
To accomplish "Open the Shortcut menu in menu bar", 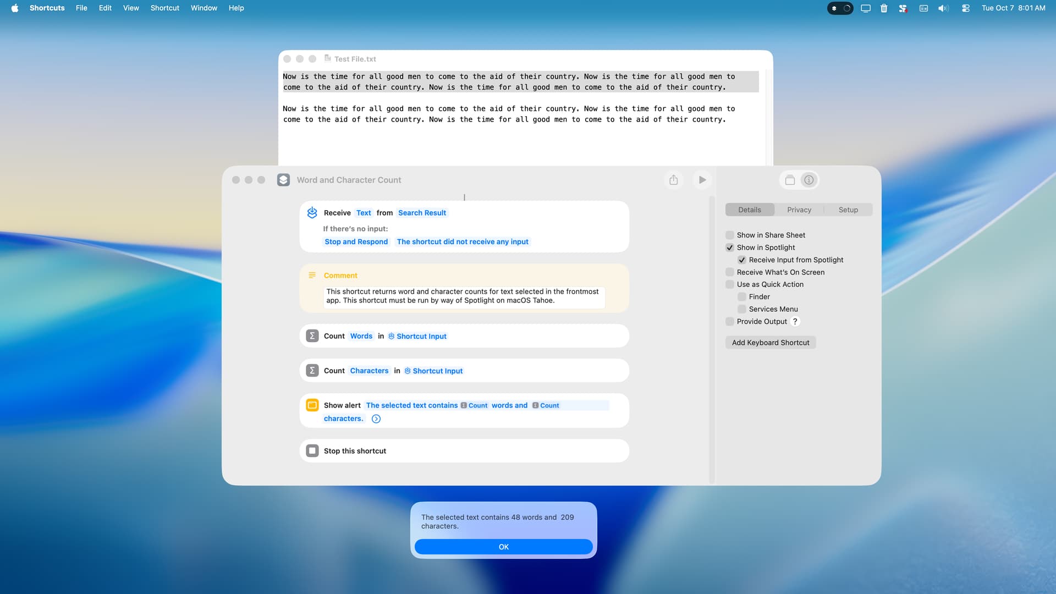I will 164,8.
